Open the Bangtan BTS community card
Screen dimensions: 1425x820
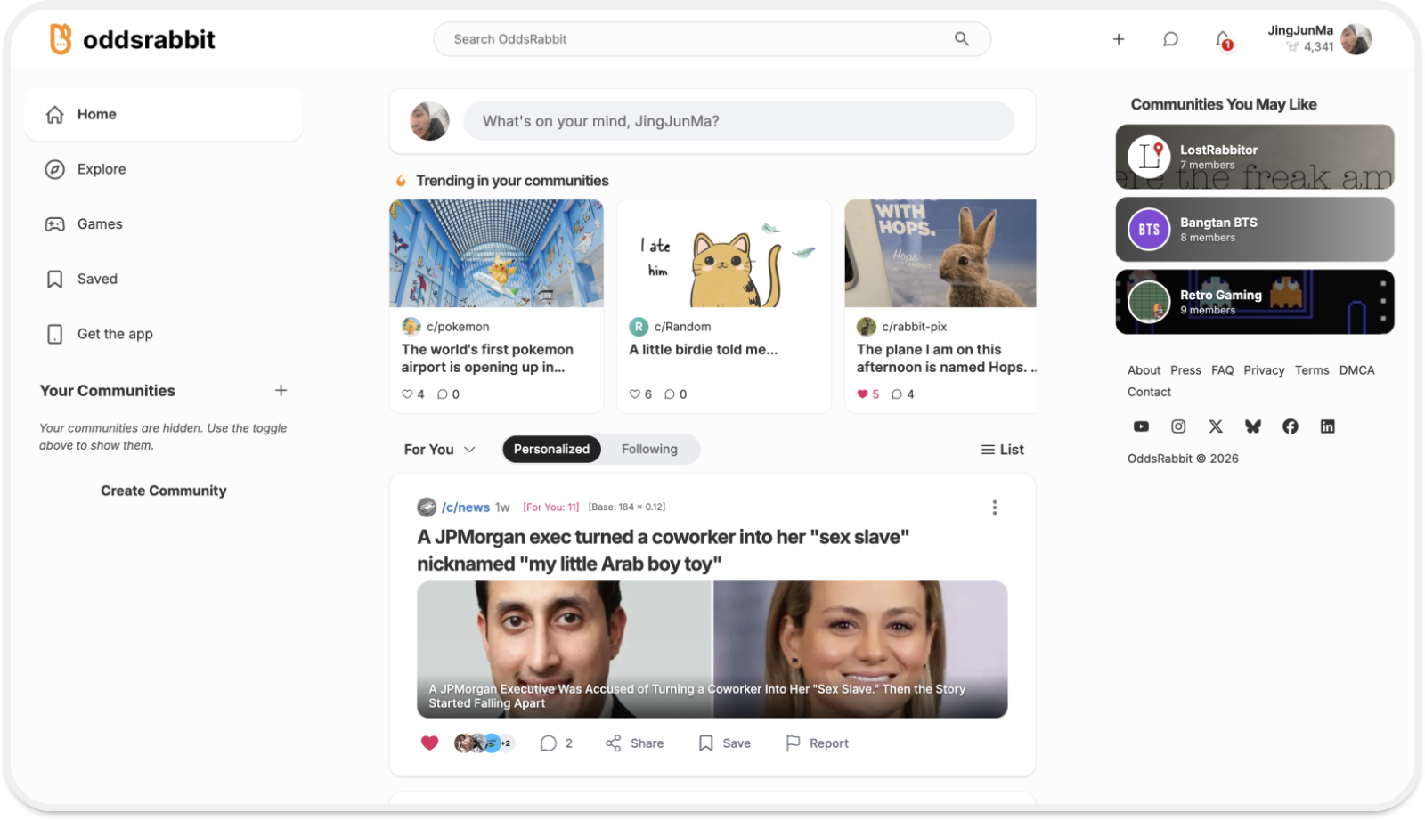[1255, 230]
